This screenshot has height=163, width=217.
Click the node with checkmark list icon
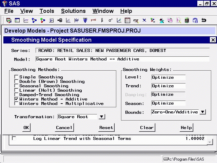pos(153,20)
